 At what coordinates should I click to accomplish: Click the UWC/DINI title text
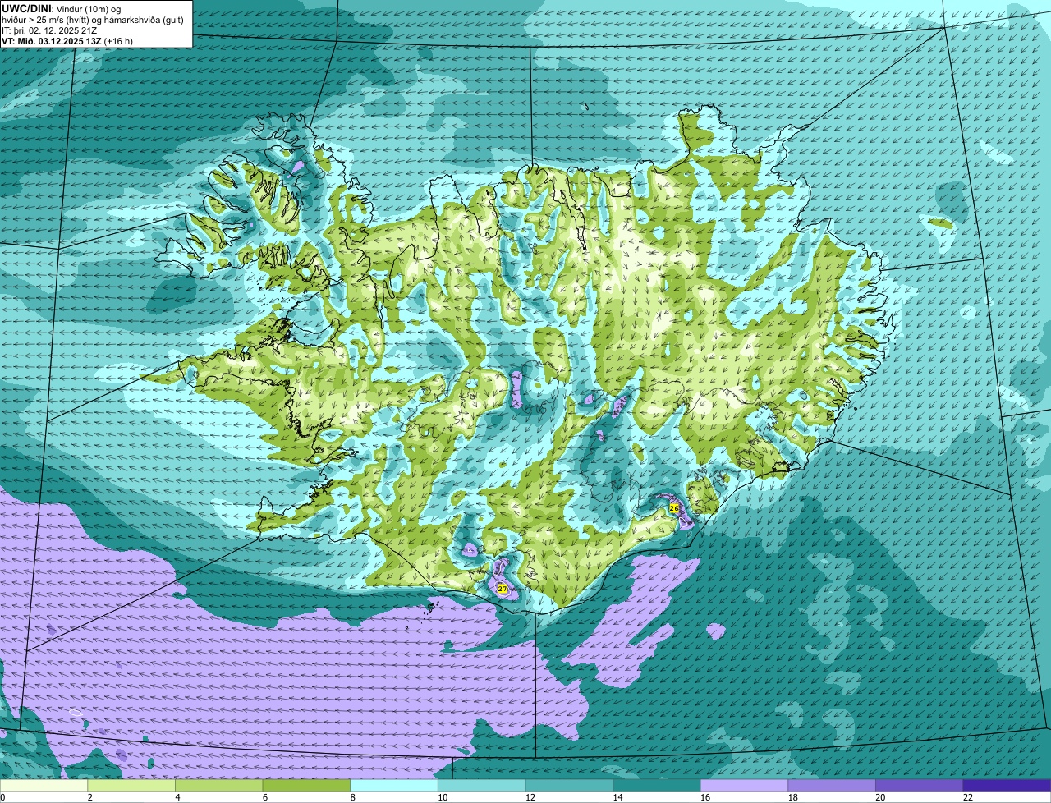[x=25, y=8]
